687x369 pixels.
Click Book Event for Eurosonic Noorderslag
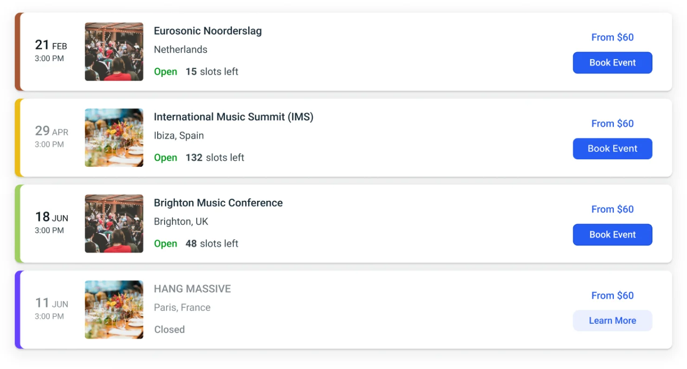pos(612,62)
